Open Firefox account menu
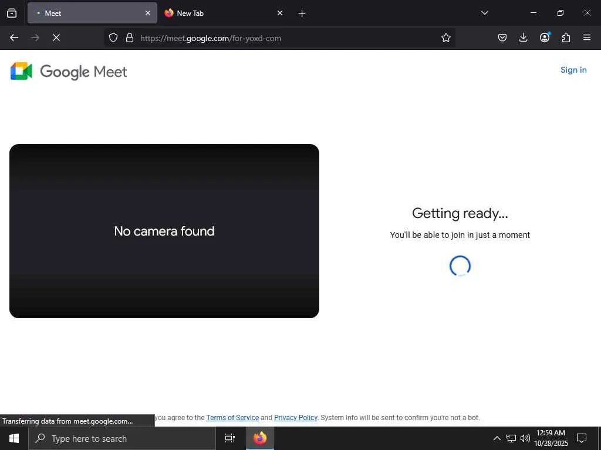Screen dimensions: 601x450 (x=545, y=37)
